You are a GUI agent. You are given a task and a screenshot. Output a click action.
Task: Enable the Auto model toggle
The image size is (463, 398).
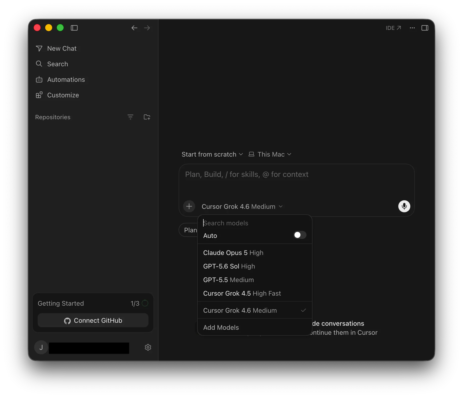[x=300, y=235]
